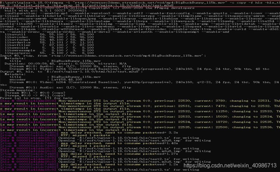280x172 pixels.
Task: Select the 'ffmpeg version git-2020-07-16' line
Action: pos(97,8)
